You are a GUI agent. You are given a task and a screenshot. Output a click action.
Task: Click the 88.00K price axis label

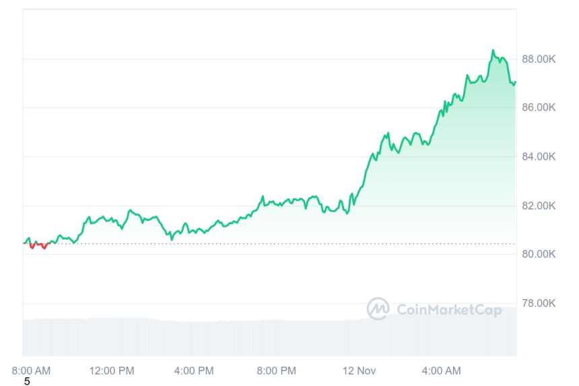539,59
